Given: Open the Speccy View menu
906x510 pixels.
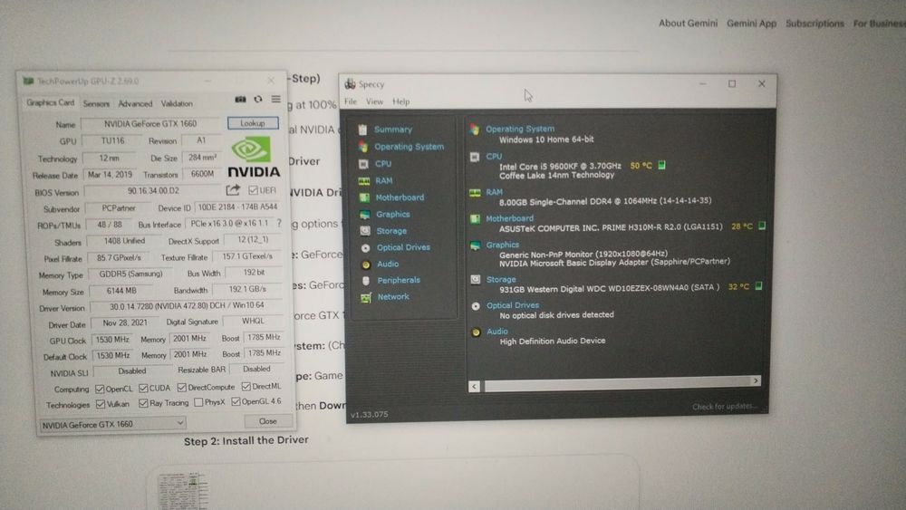Looking at the screenshot, I should tap(374, 101).
